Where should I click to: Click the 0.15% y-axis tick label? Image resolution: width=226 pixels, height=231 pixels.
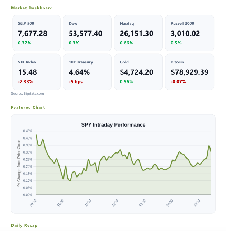click(28, 174)
